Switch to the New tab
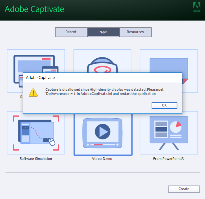This screenshot has width=205, height=199. pos(103,32)
